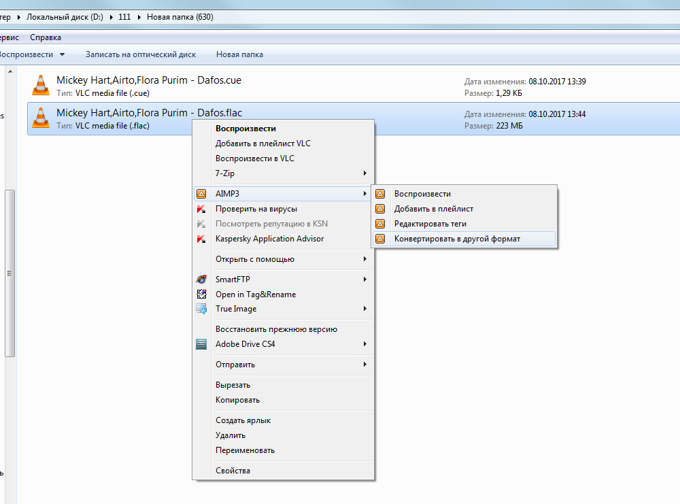680x504 pixels.
Task: Choose bold Воспроизвести in context menu
Action: [283, 129]
